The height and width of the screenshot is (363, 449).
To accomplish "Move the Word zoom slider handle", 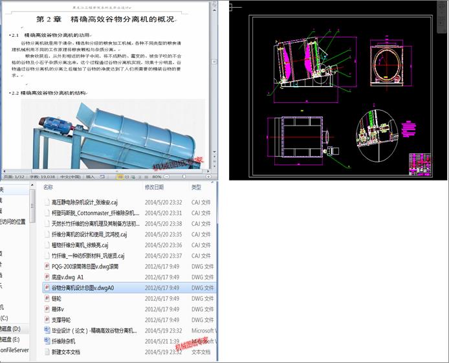I will click(184, 177).
